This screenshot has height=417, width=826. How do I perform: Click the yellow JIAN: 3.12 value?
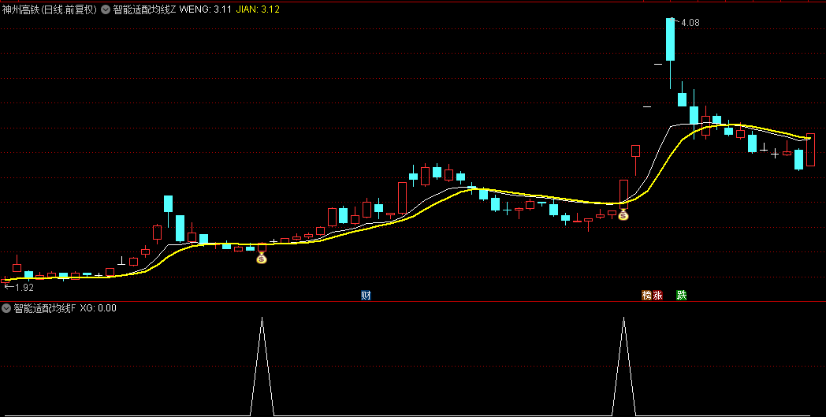point(258,9)
